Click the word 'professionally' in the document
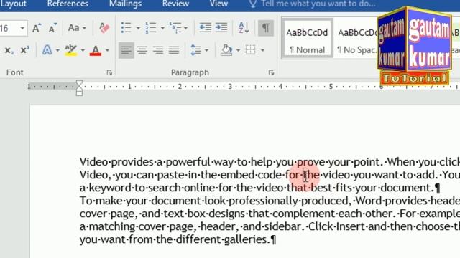Image resolution: width=460 pixels, height=258 pixels. click(264, 201)
